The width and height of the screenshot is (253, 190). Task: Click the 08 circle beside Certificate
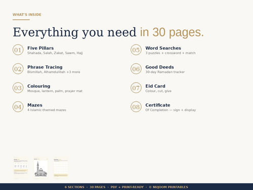(x=136, y=107)
